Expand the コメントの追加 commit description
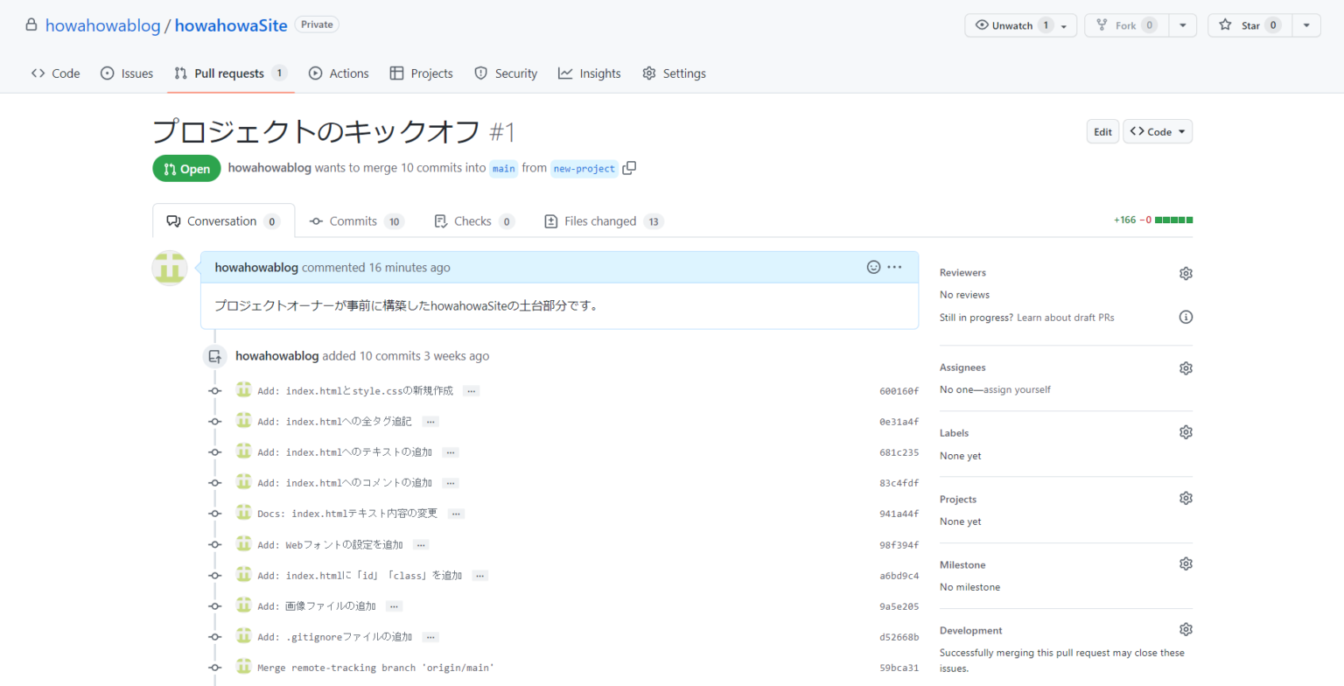Image resolution: width=1344 pixels, height=686 pixels. (451, 483)
